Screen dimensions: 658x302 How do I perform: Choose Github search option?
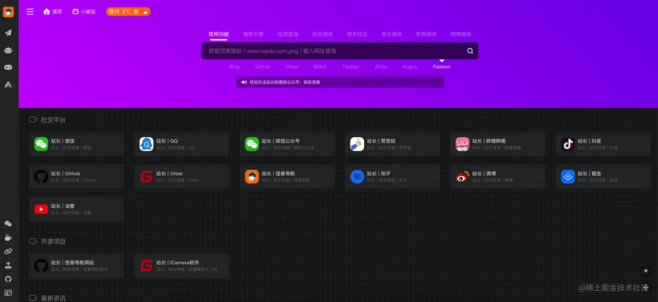262,67
